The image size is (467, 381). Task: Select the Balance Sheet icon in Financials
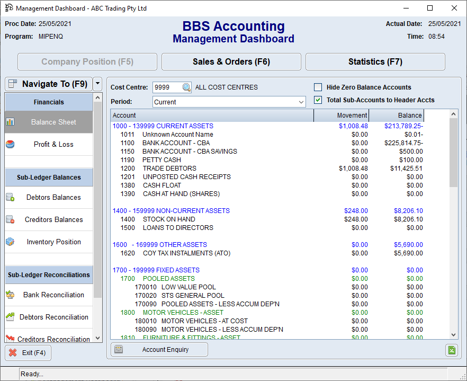pyautogui.click(x=11, y=122)
